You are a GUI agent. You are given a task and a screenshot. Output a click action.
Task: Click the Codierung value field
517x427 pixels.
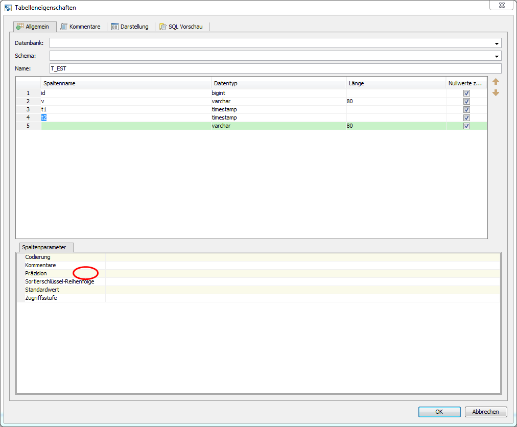coord(302,257)
